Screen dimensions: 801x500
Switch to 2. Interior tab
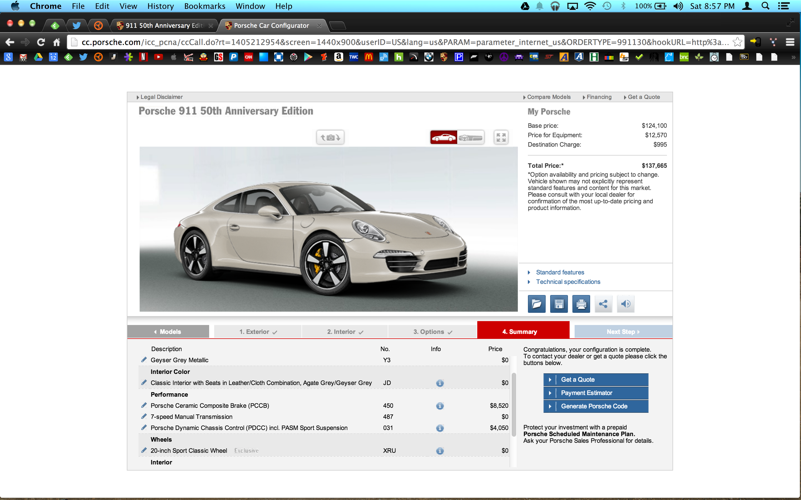point(345,331)
